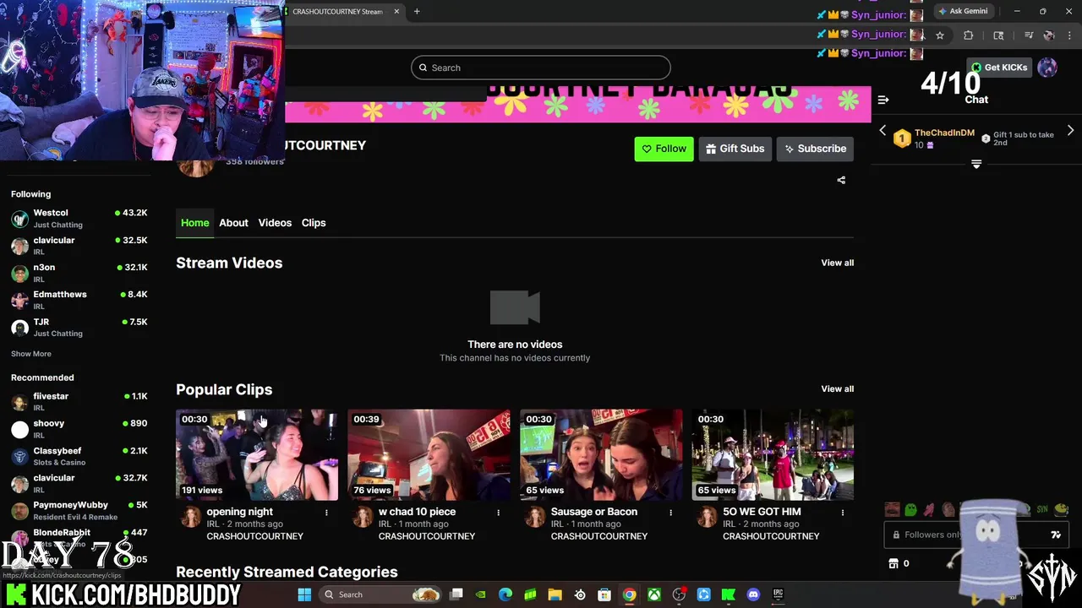This screenshot has height=608, width=1082.
Task: Launch Microsoft Edge from the taskbar
Action: tap(505, 594)
